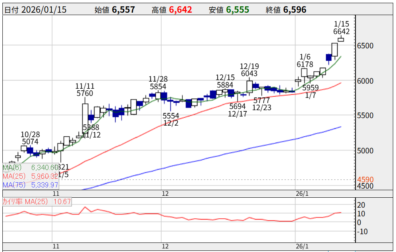Viewport: 396px width, 252px height.
Task: Toggle the blue MA(75) legend entry
Action: pos(31,185)
